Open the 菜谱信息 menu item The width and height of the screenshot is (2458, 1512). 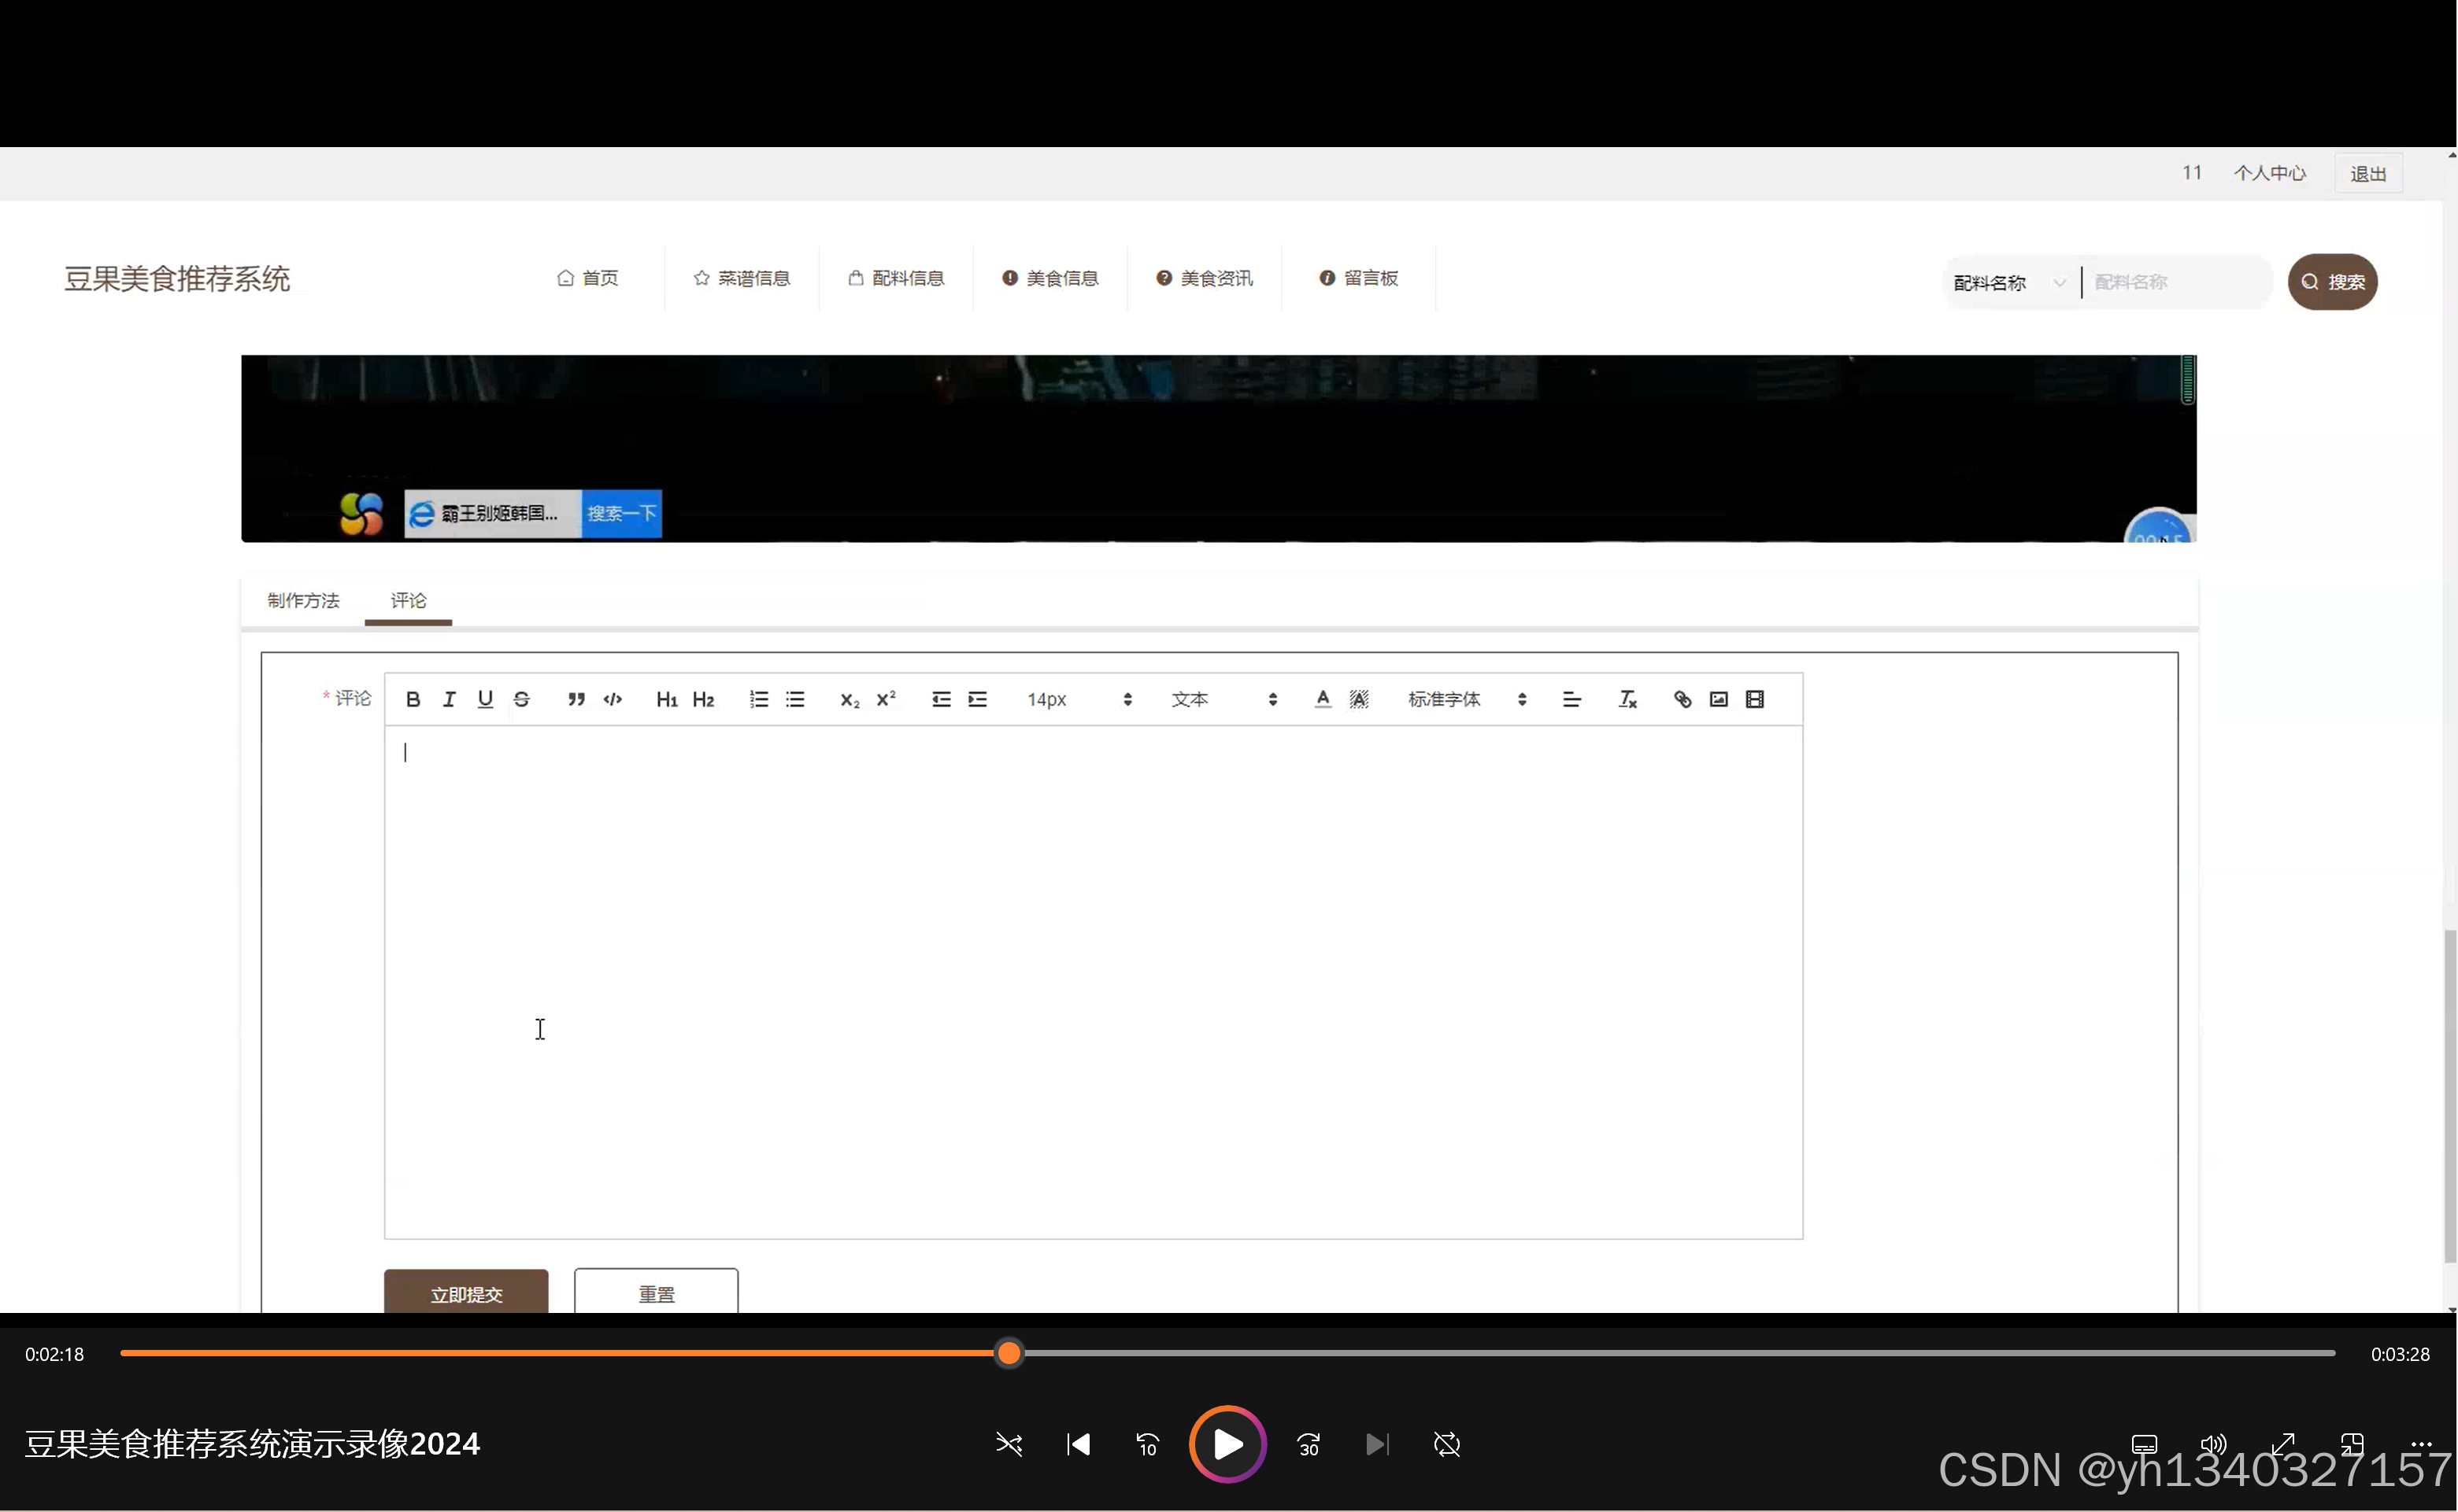click(x=742, y=278)
